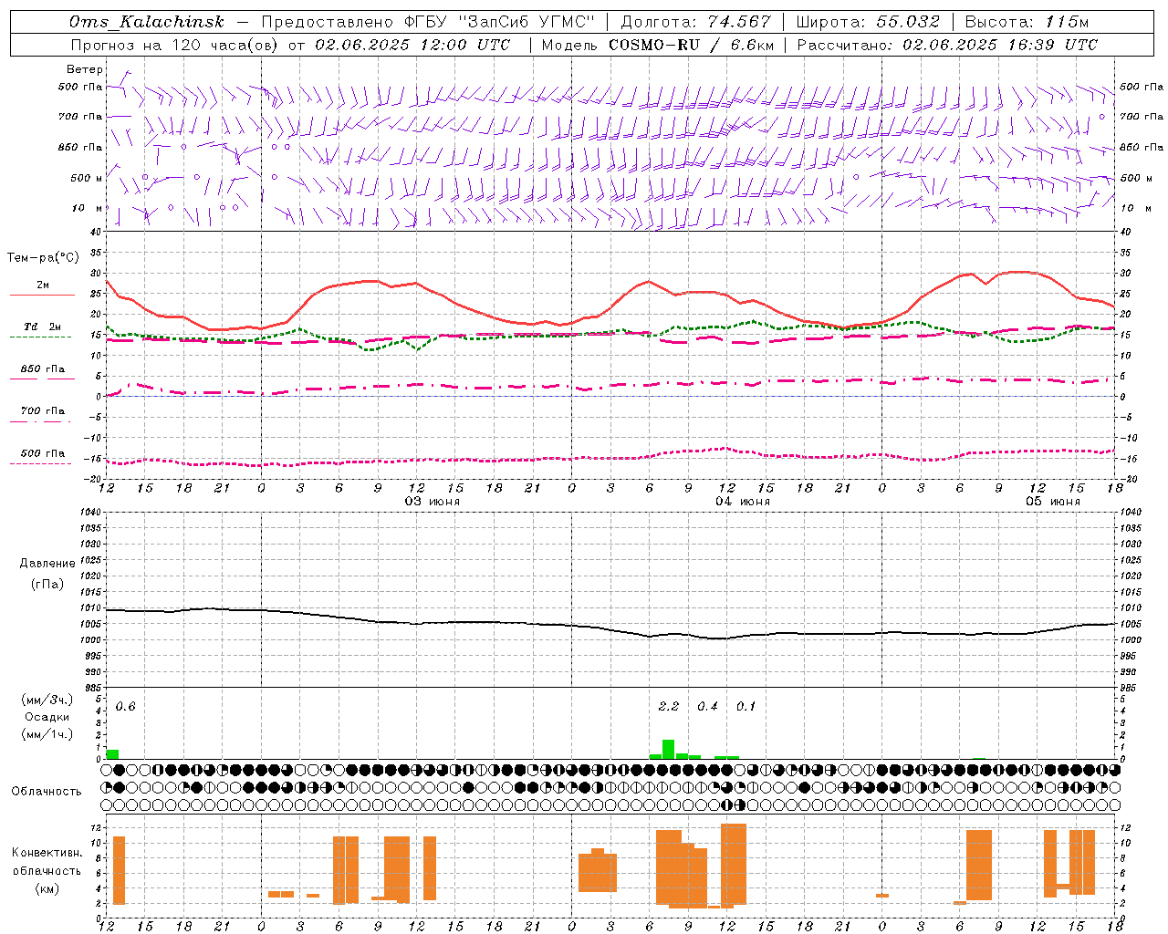Click the 850 гПа label in temperature legend

coord(43,369)
